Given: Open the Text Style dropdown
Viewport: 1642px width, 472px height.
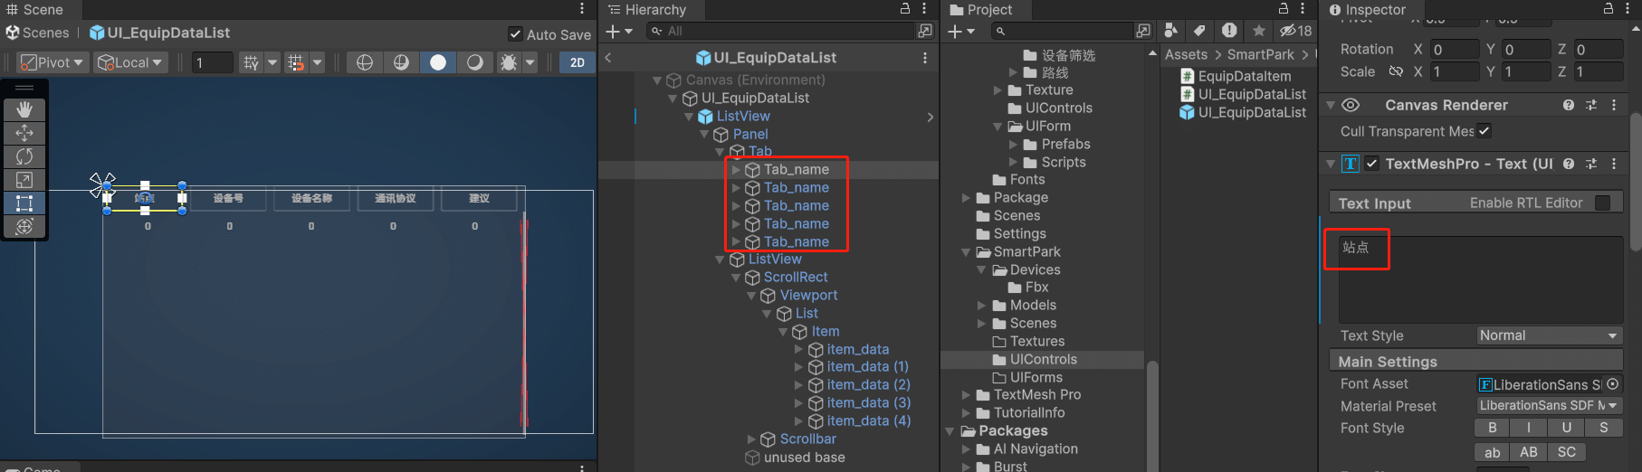Looking at the screenshot, I should coord(1548,335).
